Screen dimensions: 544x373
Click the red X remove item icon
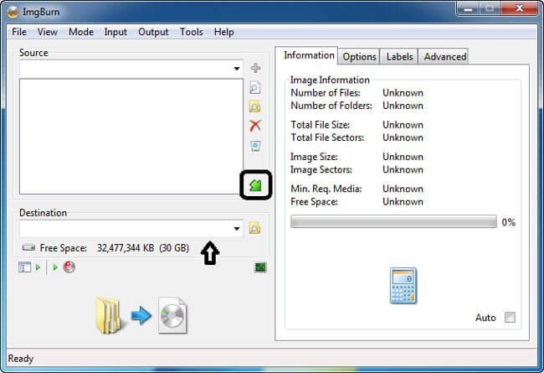pos(255,126)
